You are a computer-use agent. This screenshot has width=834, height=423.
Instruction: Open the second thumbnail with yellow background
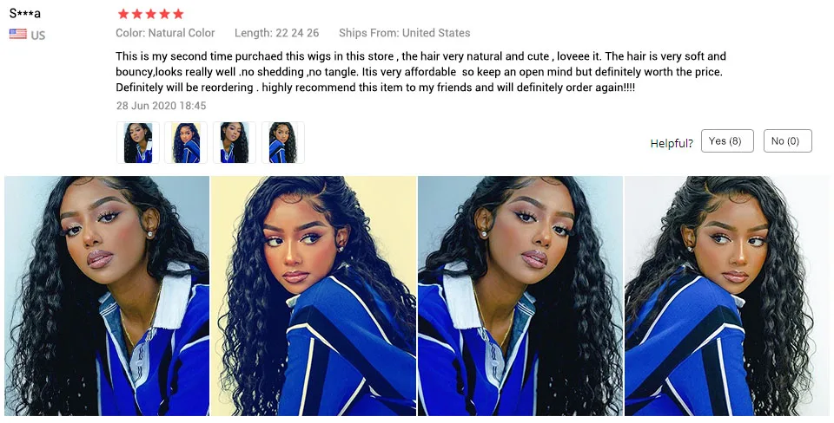[186, 143]
